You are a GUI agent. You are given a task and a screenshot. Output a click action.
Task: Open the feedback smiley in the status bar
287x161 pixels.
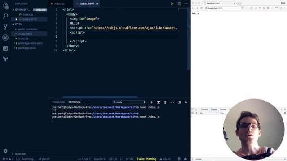point(179,159)
